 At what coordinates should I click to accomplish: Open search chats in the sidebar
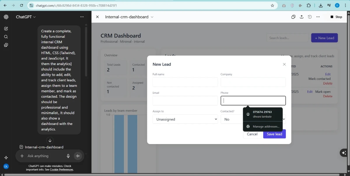6,37
